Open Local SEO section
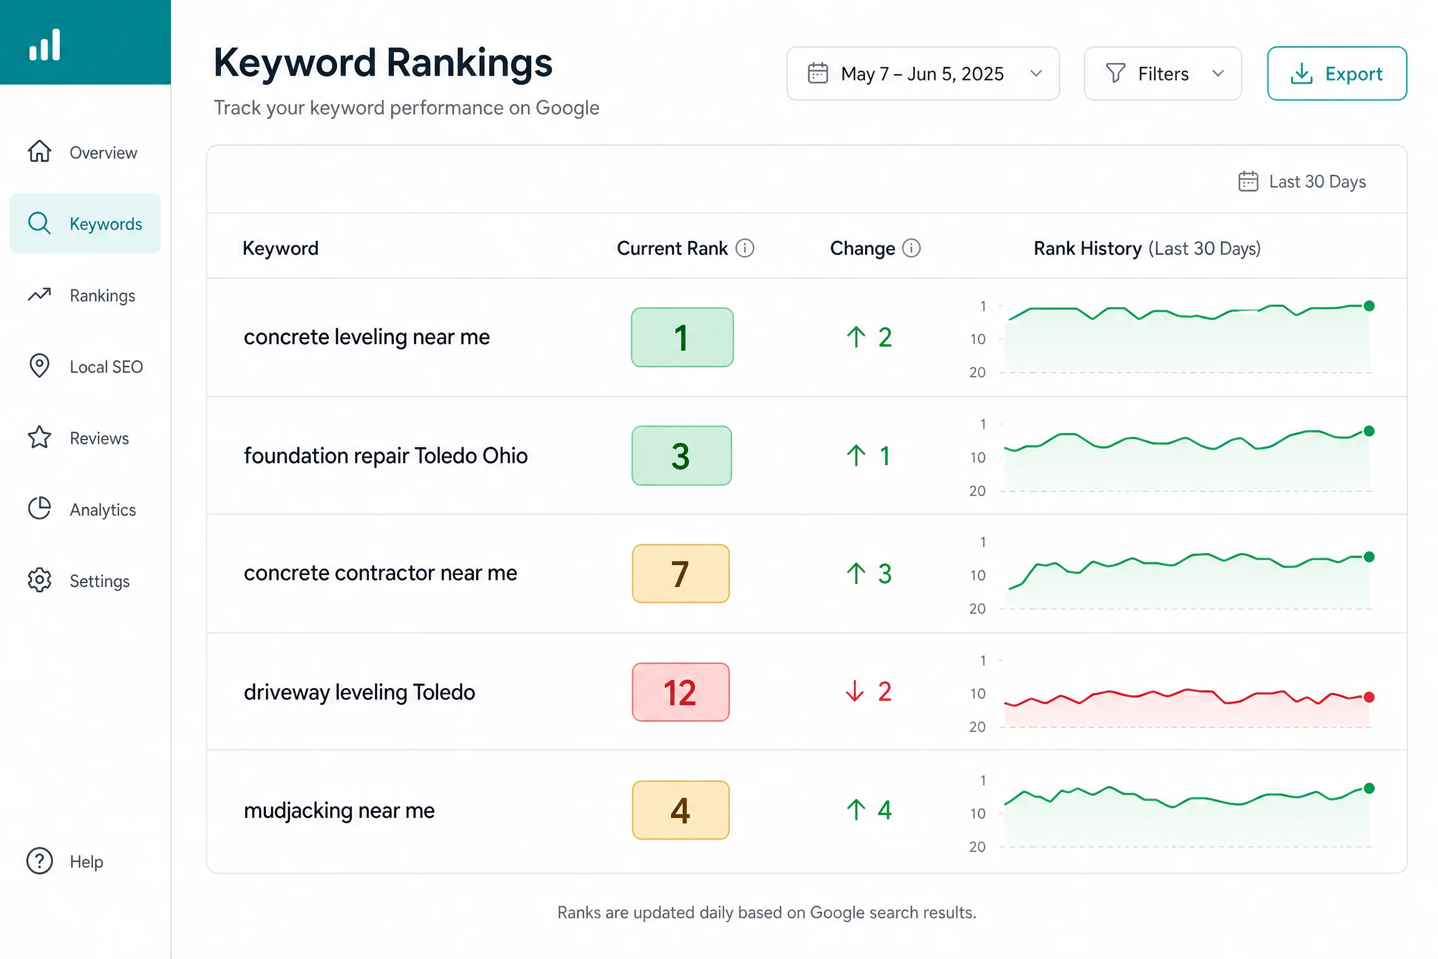Image resolution: width=1438 pixels, height=959 pixels. (85, 366)
